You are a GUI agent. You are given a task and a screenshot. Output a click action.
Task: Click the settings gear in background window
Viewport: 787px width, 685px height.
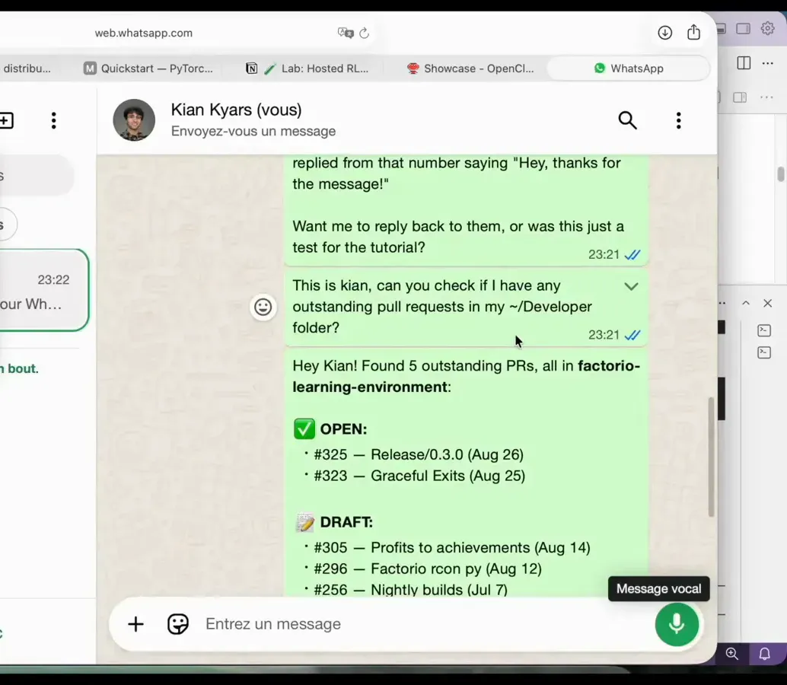(767, 29)
